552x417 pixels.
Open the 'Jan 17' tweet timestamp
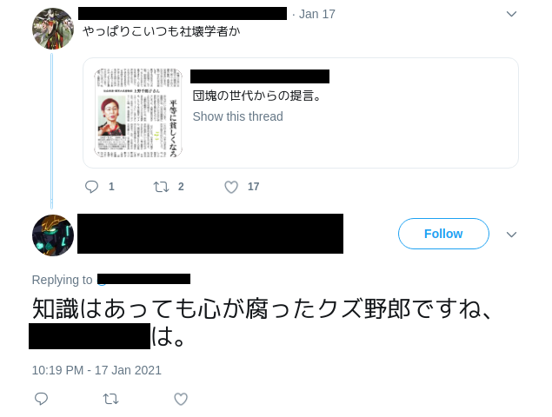pos(316,14)
